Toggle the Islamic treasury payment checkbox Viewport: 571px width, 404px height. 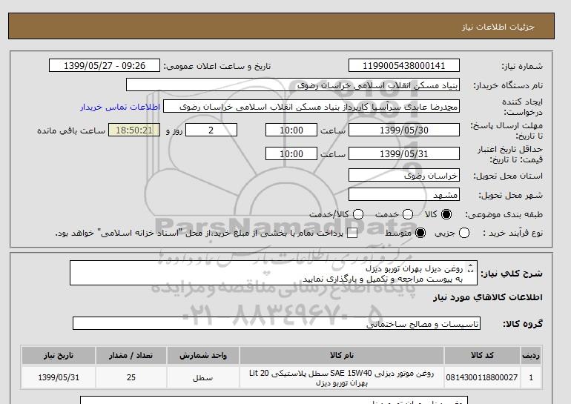[x=352, y=234]
